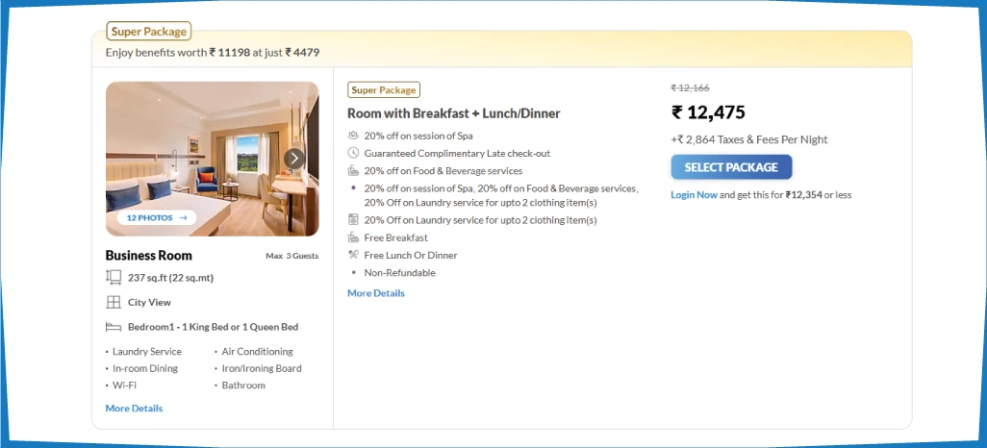Click the Login Now link
Image resolution: width=987 pixels, height=448 pixels.
(694, 194)
